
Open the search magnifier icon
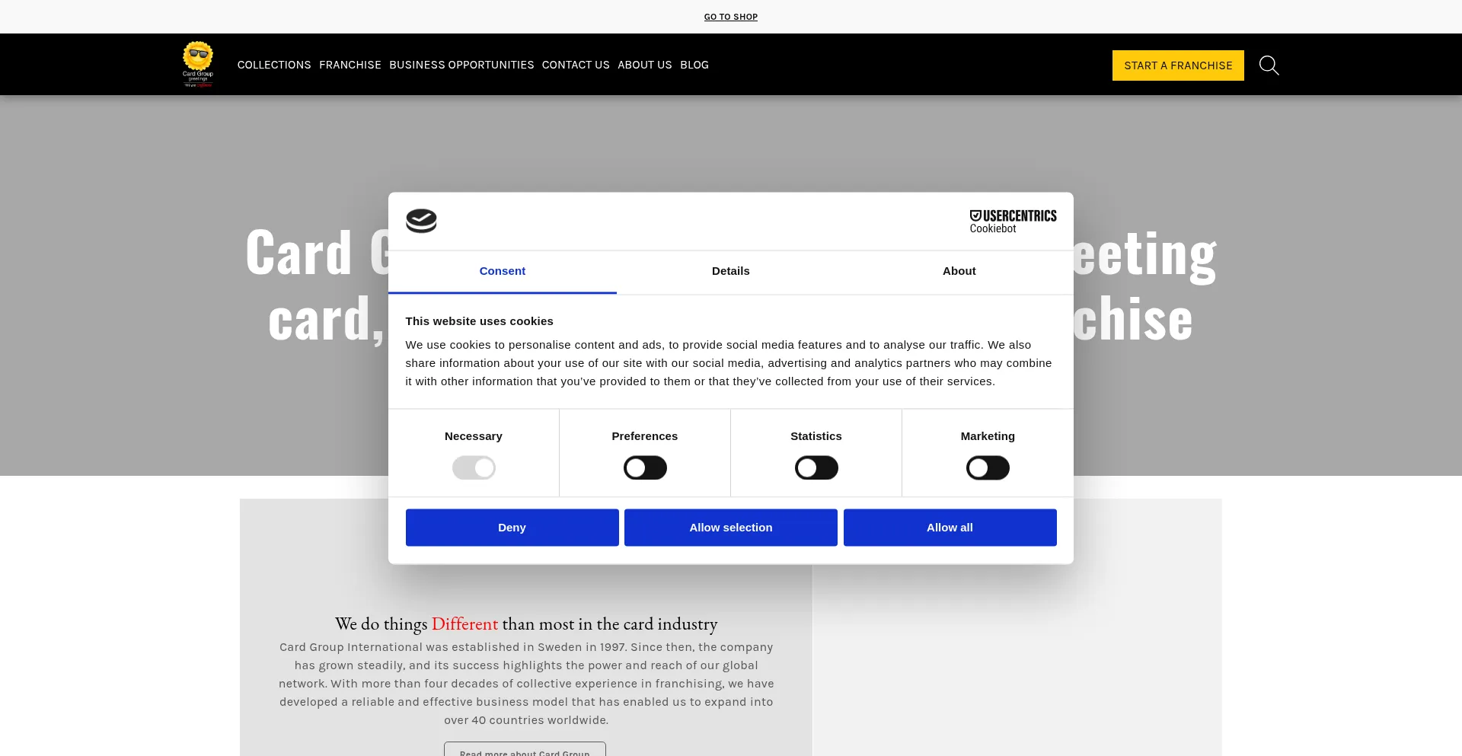pos(1269,65)
